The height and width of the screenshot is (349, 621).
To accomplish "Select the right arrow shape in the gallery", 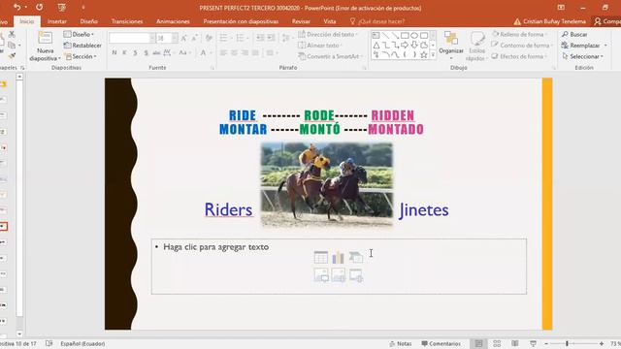I will (x=405, y=46).
